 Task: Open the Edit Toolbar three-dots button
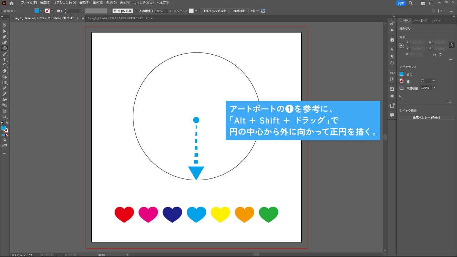tap(5, 153)
